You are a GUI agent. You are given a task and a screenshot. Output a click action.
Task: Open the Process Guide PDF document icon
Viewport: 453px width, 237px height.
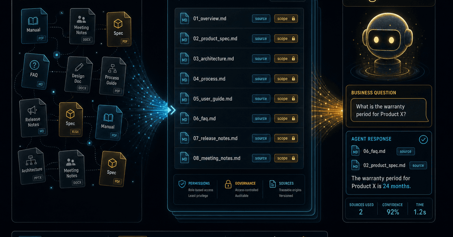point(113,76)
